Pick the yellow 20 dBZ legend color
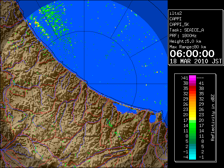This screenshot has height=168, width=224. [192, 115]
